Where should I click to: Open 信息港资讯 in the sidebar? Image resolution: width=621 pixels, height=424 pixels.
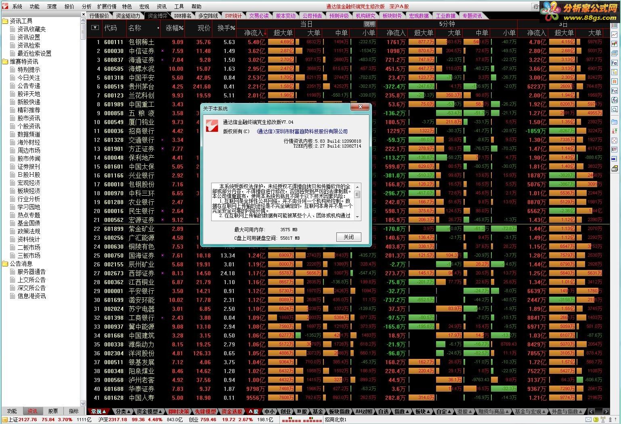pos(31,296)
